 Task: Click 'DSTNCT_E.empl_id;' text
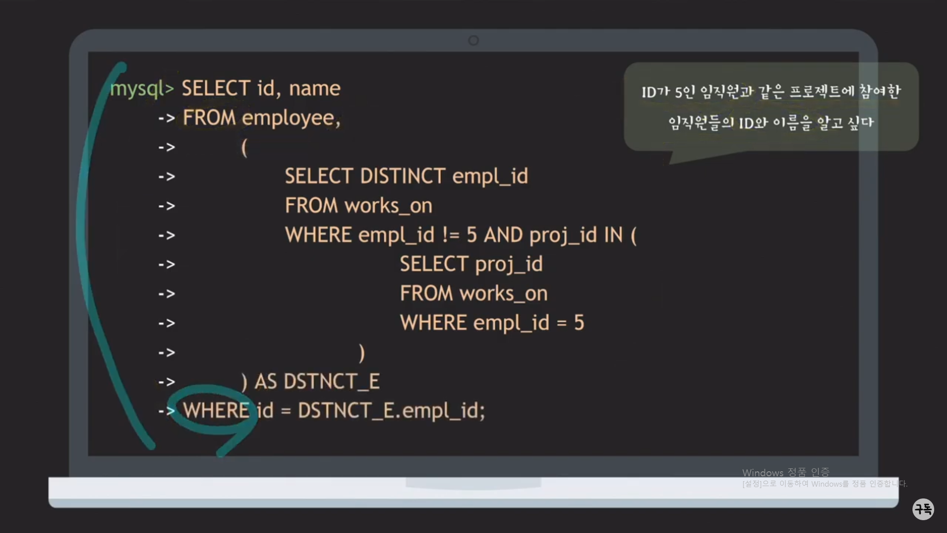[391, 411]
